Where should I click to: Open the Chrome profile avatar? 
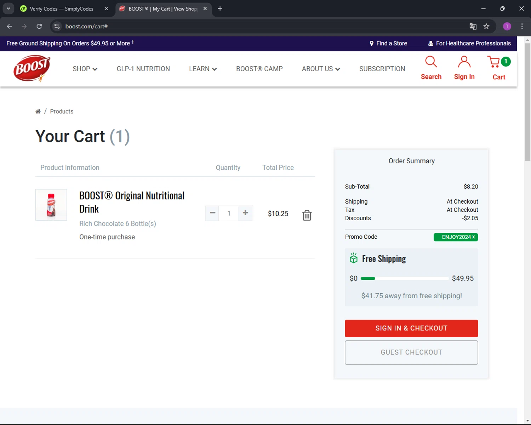tap(507, 26)
